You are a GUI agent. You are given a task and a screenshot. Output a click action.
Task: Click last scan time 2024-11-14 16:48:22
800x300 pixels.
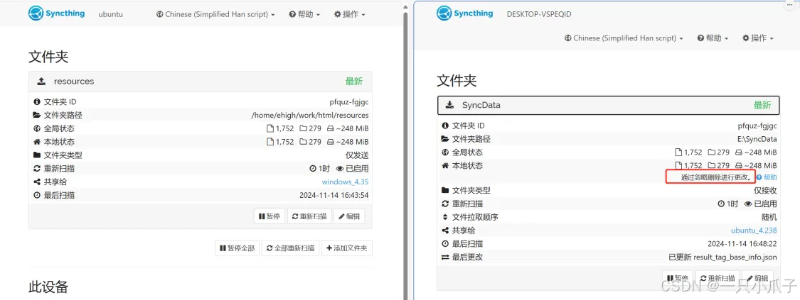click(x=742, y=243)
